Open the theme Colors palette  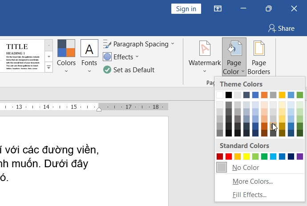(x=66, y=56)
